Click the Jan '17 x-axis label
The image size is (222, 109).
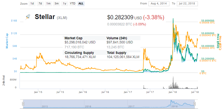(128, 92)
